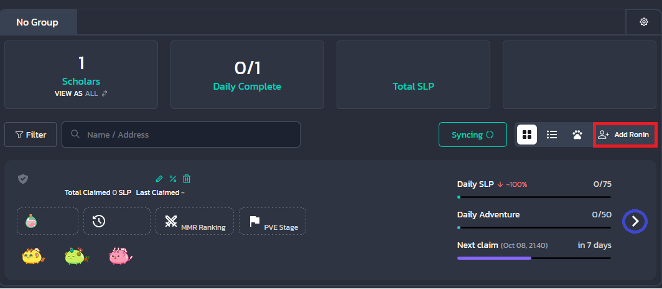Click the Scholars count card
This screenshot has width=662, height=289.
pos(81,75)
